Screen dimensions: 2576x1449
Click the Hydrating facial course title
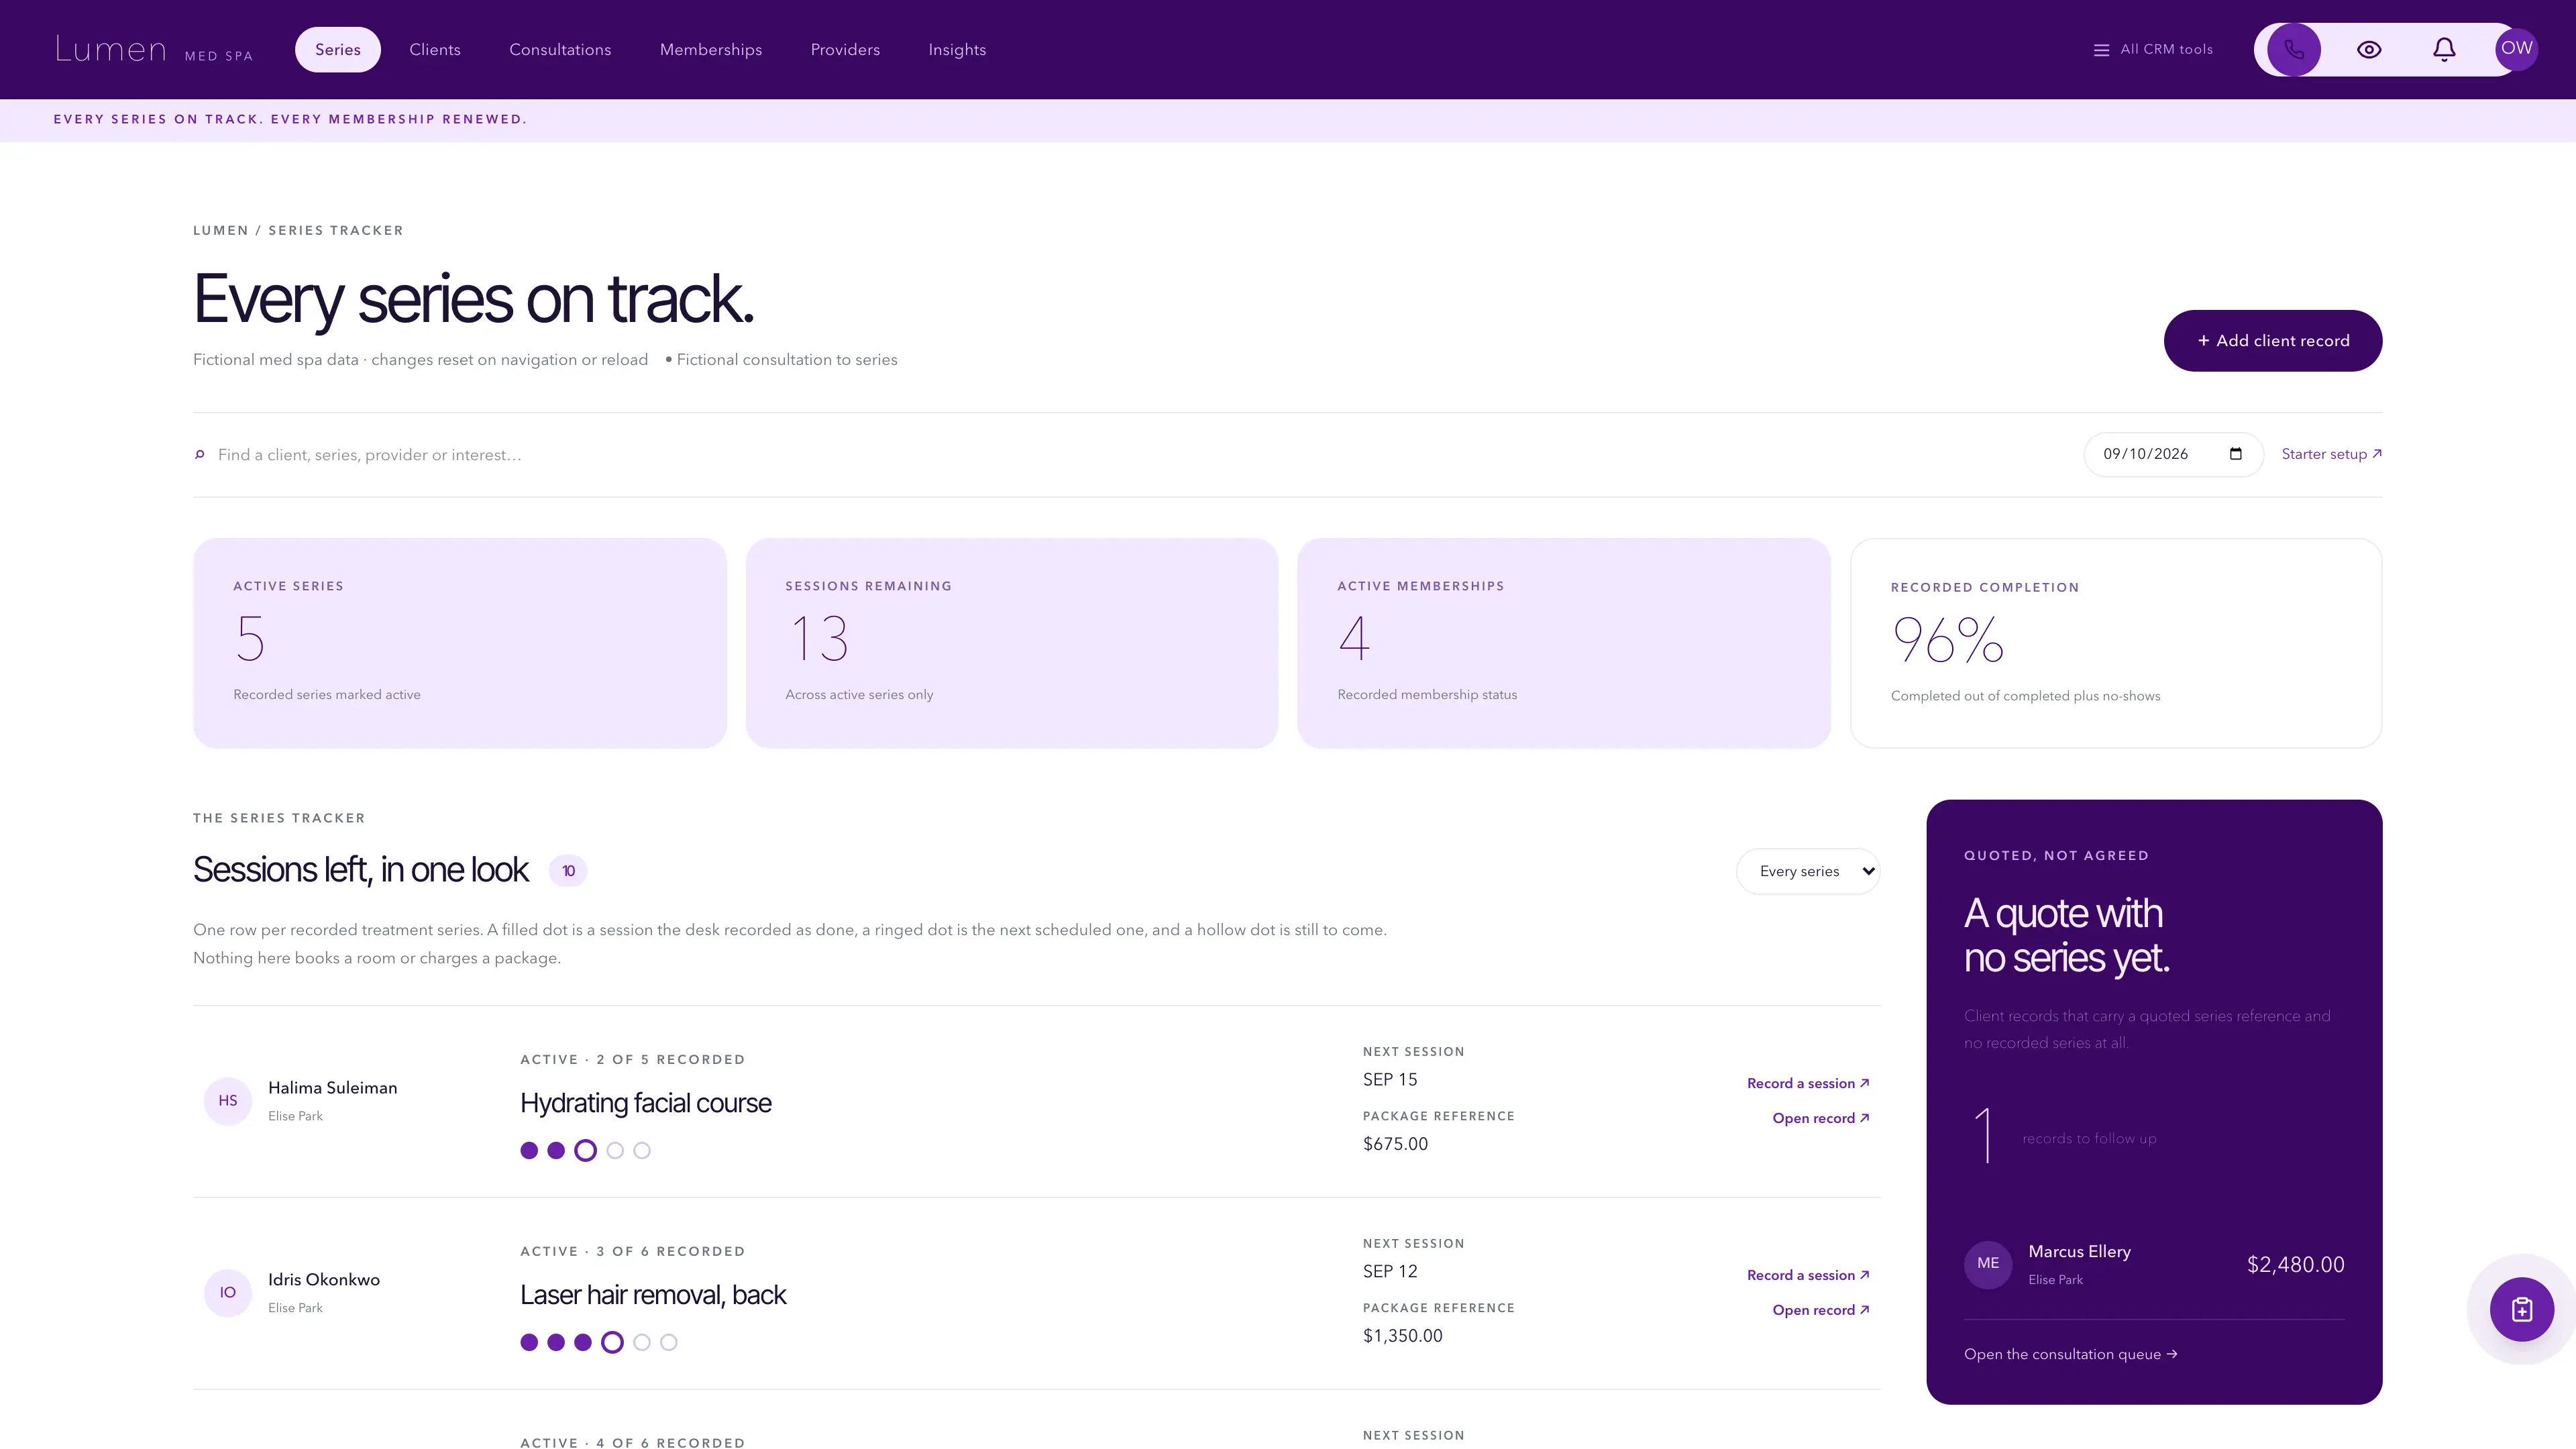click(646, 1103)
